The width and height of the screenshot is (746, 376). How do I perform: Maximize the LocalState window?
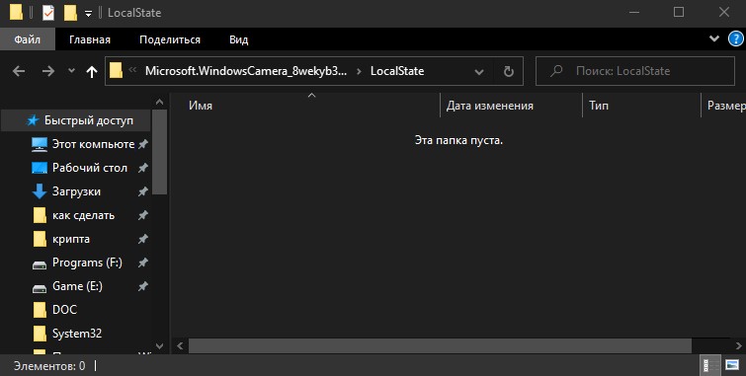(679, 12)
